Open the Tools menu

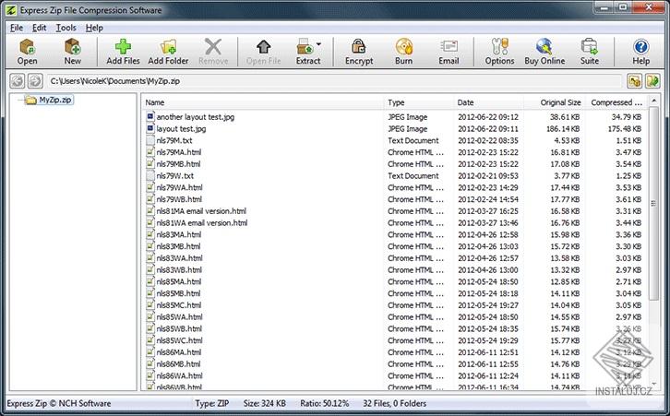[x=66, y=28]
